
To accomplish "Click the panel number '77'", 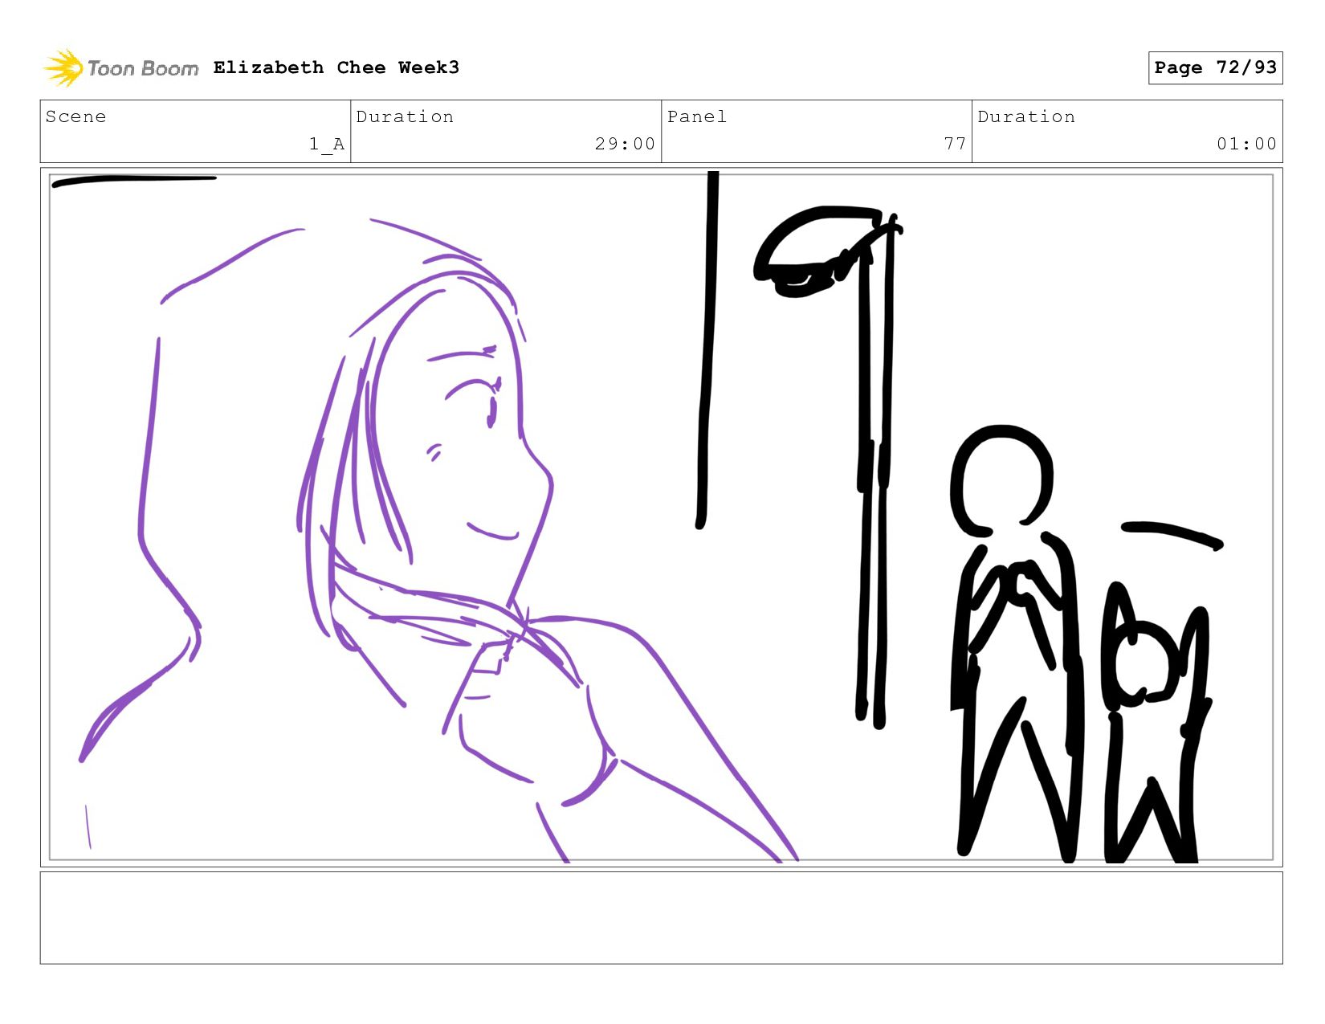I will 955,144.
